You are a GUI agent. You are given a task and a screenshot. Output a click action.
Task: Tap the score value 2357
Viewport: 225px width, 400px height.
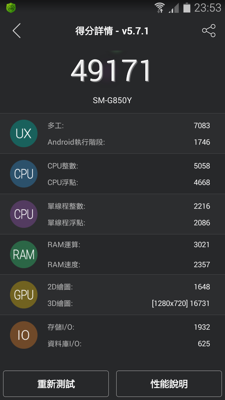point(202,265)
